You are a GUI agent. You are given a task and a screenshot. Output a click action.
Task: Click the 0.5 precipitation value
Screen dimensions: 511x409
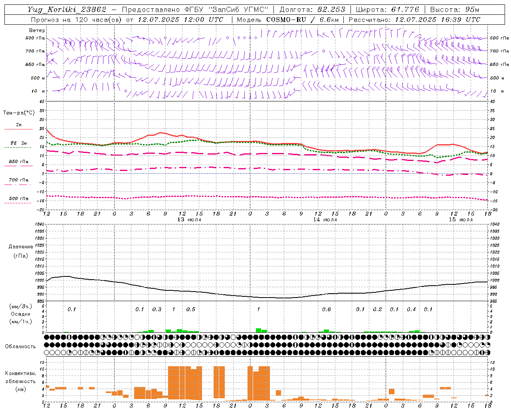[x=191, y=310]
